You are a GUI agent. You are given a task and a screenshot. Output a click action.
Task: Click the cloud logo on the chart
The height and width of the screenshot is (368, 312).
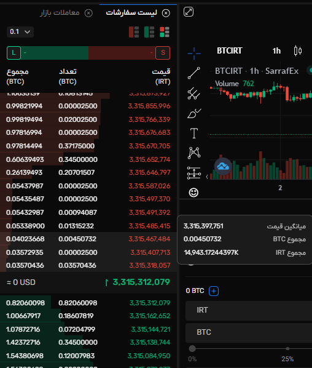223,166
